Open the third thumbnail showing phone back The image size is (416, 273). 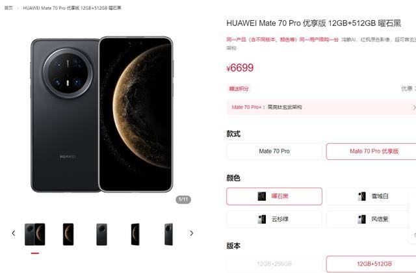[101, 234]
